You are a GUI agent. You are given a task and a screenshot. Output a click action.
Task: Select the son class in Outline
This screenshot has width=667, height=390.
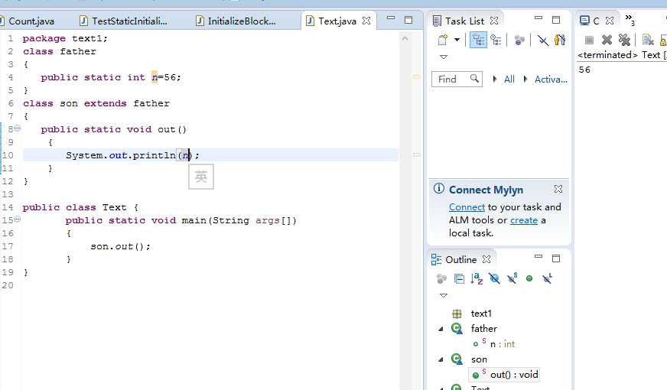point(479,359)
